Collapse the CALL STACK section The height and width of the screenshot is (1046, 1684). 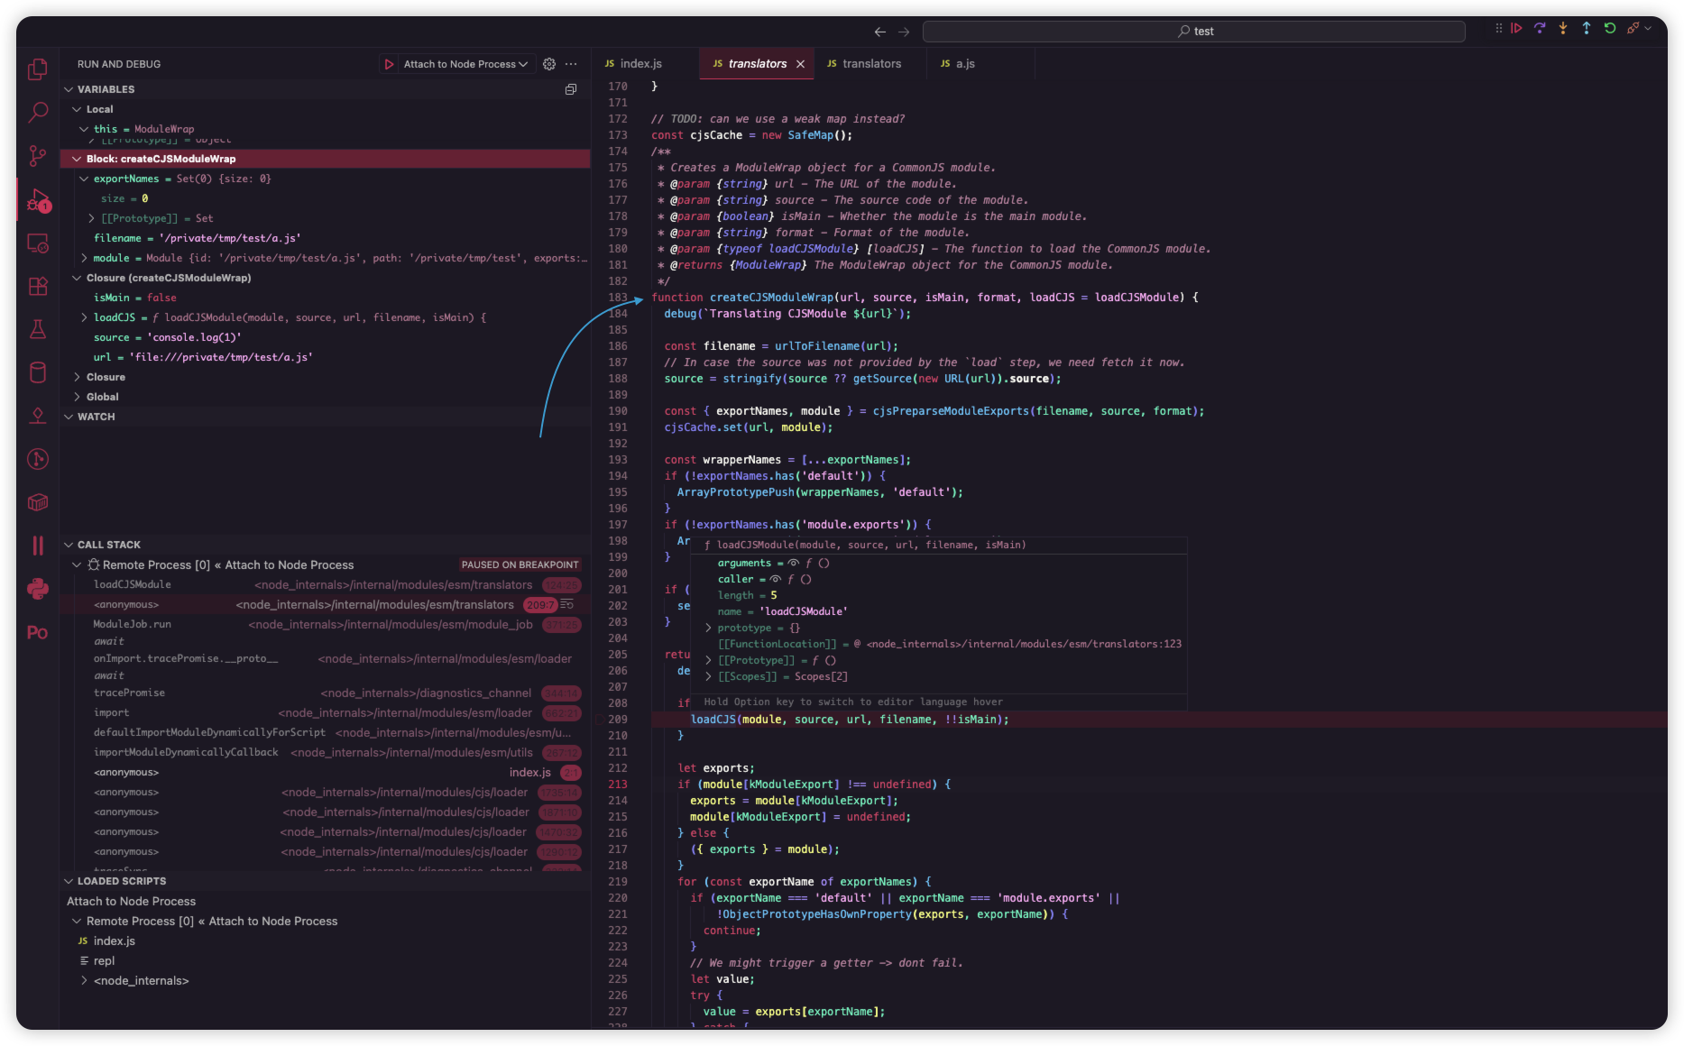(x=69, y=545)
